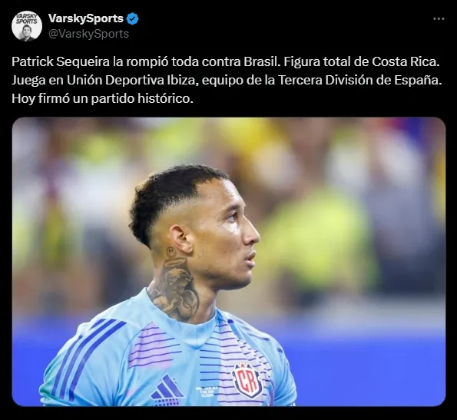Image resolution: width=457 pixels, height=420 pixels.
Task: Open the goalkeeper photo in the tweet
Action: 229,261
